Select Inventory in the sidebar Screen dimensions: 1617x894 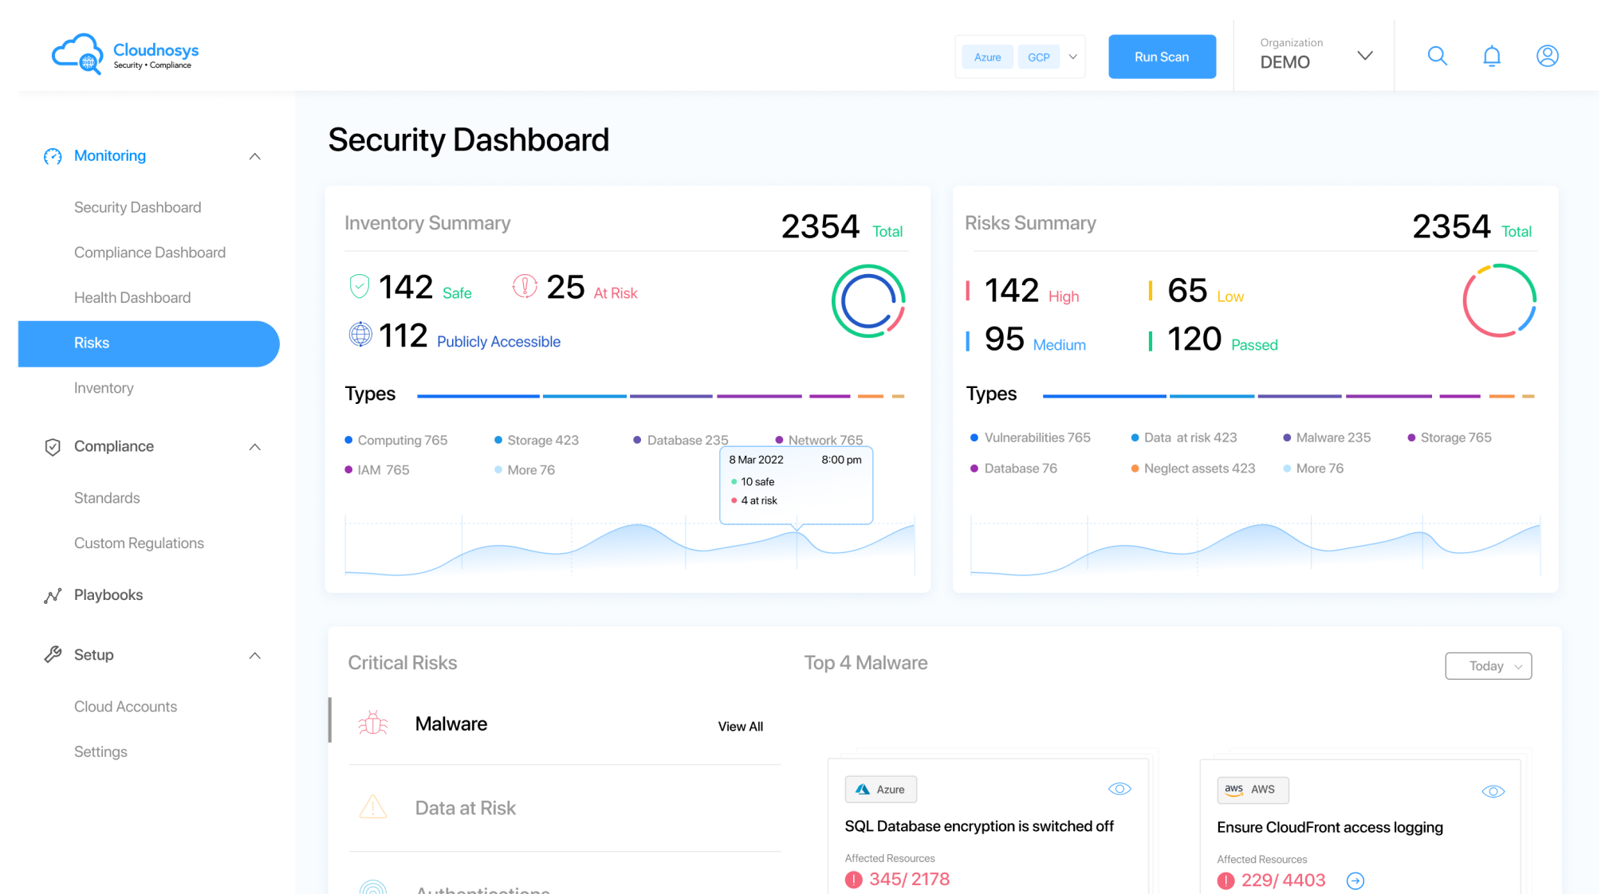click(104, 388)
